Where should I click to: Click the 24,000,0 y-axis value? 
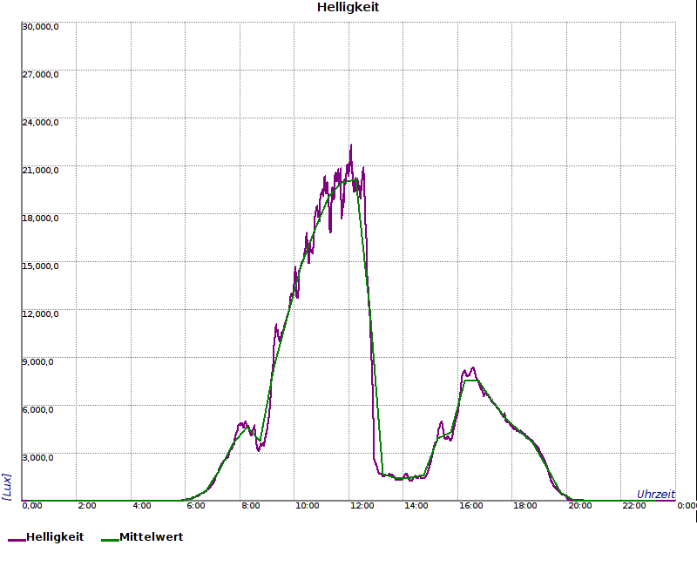coord(40,123)
